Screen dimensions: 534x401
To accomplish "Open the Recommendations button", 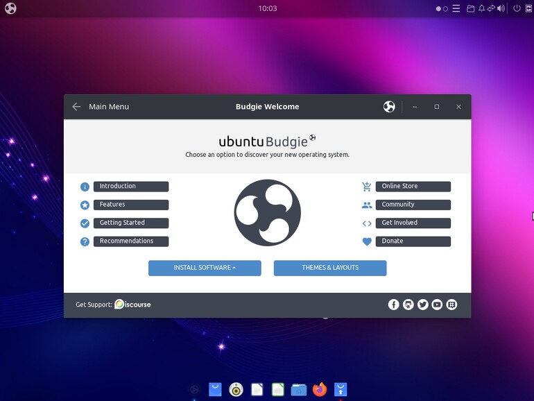I will (x=131, y=241).
